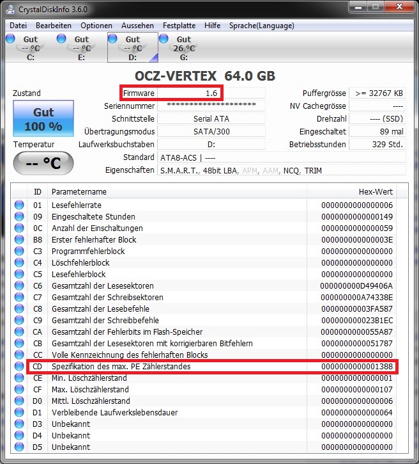
Task: Close the CrystalDiskInfo window
Action: pyautogui.click(x=399, y=7)
